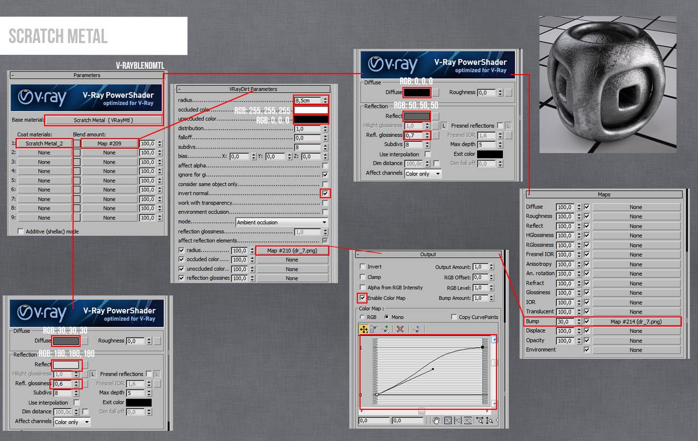Select the RGB color map radio button
The width and height of the screenshot is (698, 441).
[x=362, y=317]
